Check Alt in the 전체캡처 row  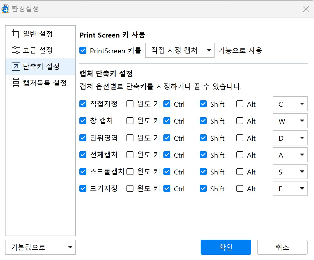point(240,155)
